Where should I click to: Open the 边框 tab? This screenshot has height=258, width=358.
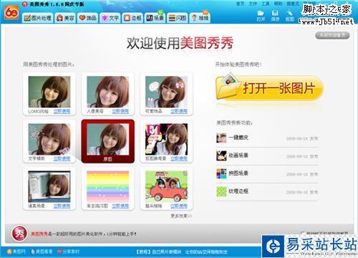tap(132, 18)
